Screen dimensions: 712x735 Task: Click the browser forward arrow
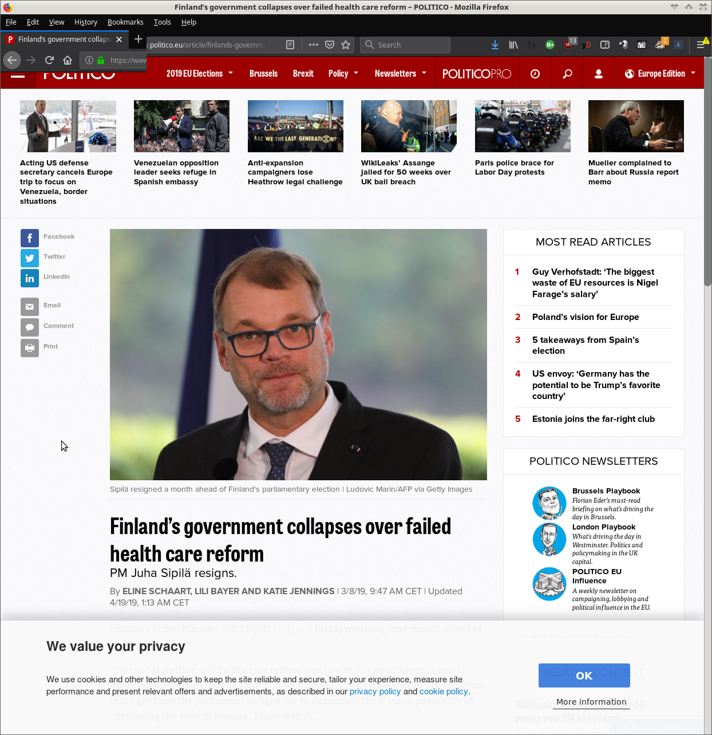(x=31, y=60)
